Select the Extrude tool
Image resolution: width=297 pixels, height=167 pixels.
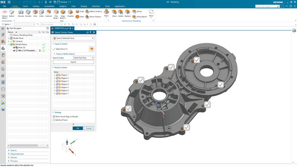tap(21, 13)
